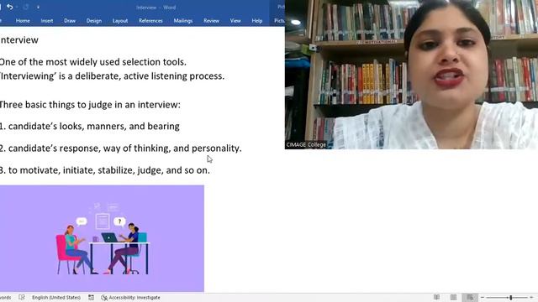Click 'Three basic things to judge' line
Viewport: 538px width, 302px height.
click(x=90, y=104)
